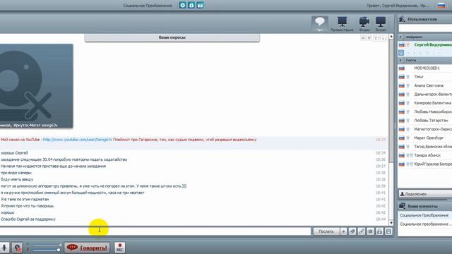452x254 pixels.
Task: Select user Любовь Новосибирск
Action: (x=425, y=111)
